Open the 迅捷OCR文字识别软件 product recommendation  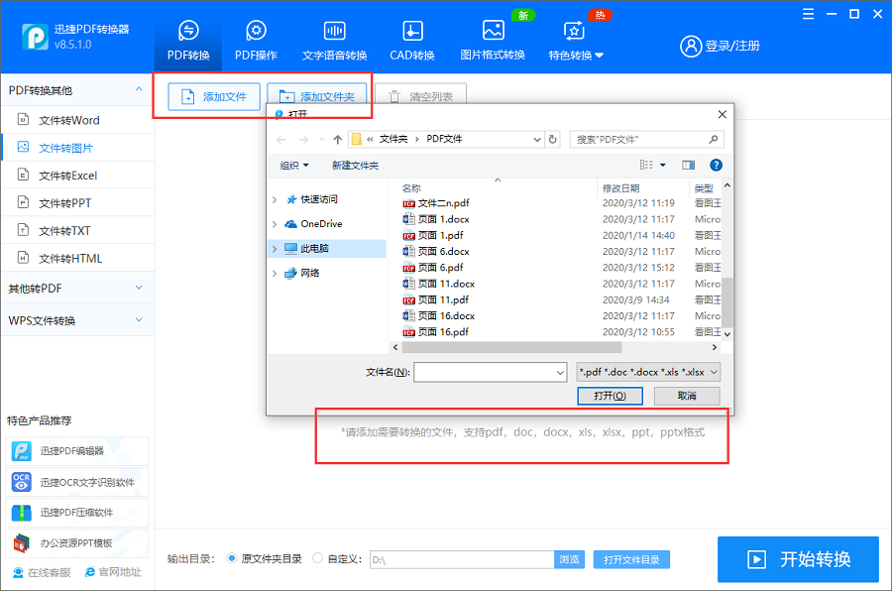(77, 482)
